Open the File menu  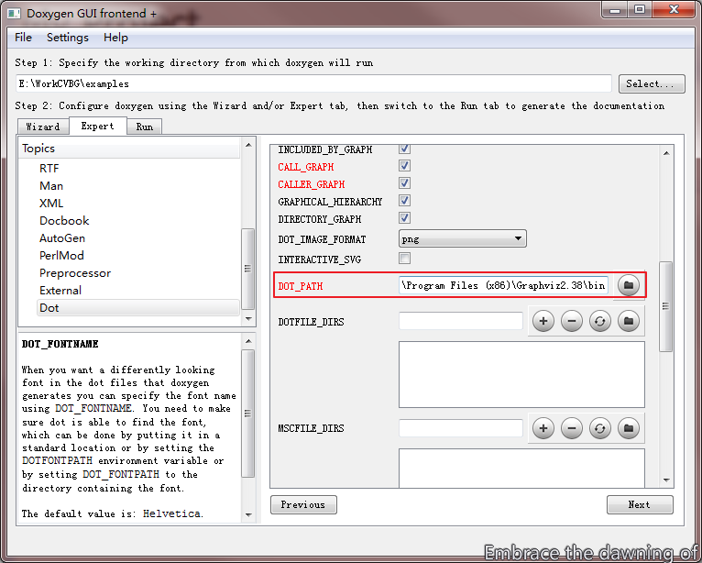click(x=23, y=38)
